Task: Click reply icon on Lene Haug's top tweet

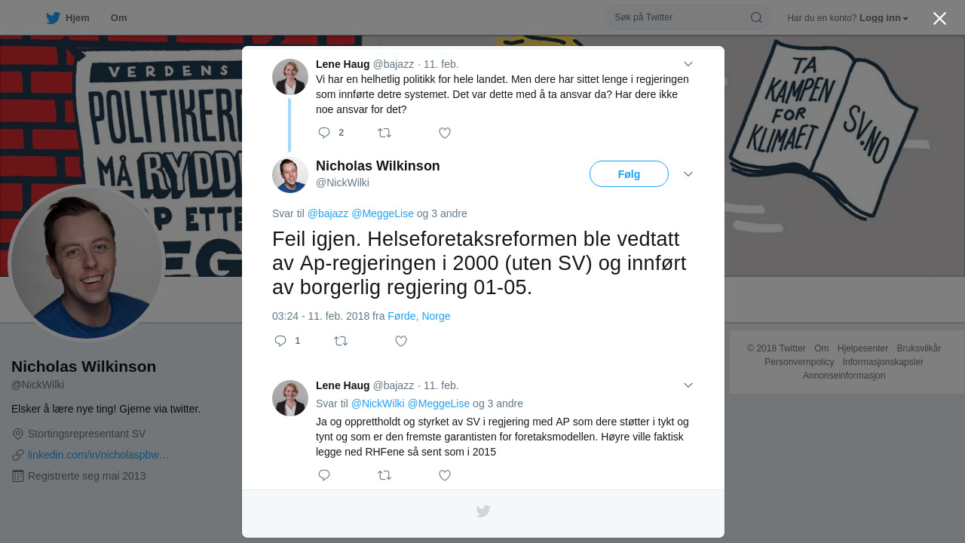Action: [324, 133]
